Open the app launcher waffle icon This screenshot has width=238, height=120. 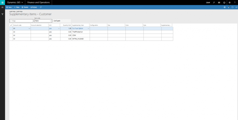tap(3, 3)
